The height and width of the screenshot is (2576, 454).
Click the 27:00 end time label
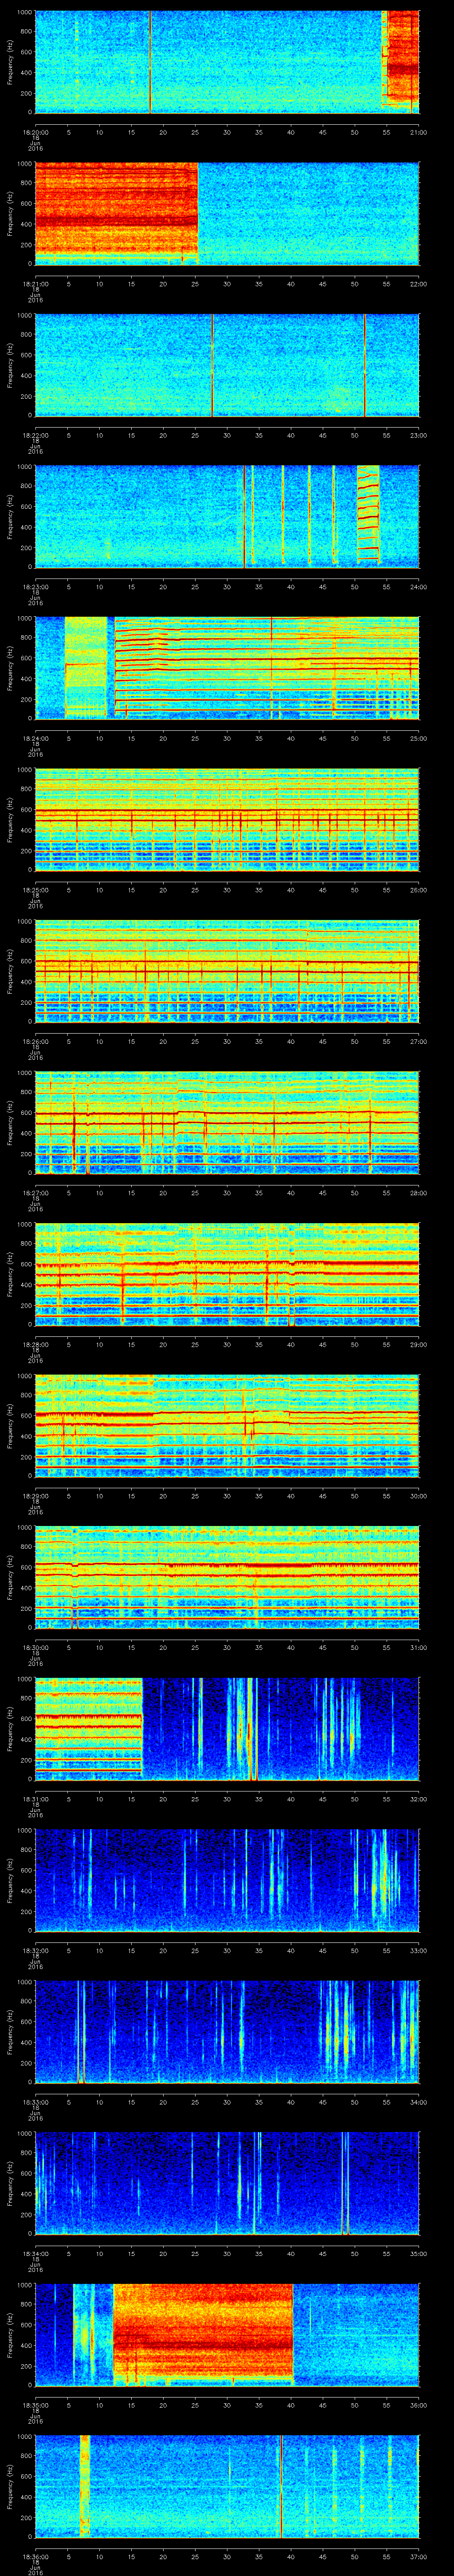tap(418, 1041)
